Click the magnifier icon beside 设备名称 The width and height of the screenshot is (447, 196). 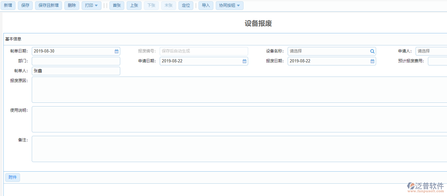(372, 51)
